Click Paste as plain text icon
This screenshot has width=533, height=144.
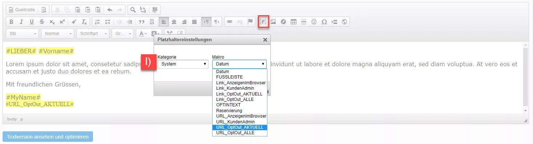click(x=88, y=10)
